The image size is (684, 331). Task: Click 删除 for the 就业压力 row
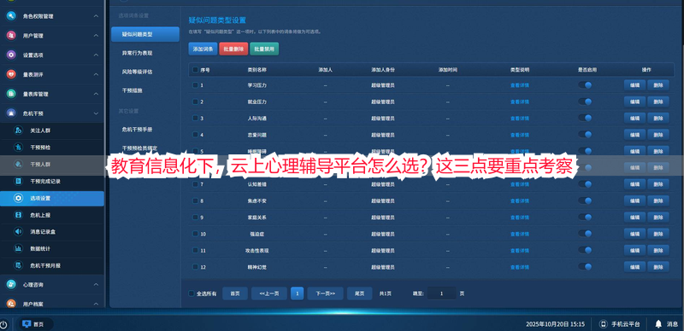658,102
